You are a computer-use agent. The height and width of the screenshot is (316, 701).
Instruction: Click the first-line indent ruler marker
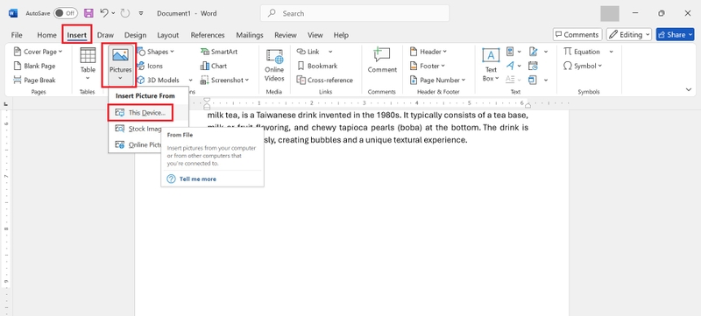207,101
